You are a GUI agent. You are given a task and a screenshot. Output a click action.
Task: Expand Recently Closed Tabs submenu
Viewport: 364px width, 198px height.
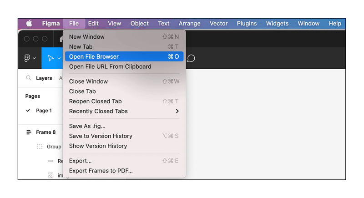(124, 112)
